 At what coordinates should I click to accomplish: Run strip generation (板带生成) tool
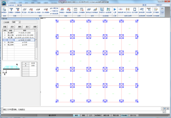89,10
